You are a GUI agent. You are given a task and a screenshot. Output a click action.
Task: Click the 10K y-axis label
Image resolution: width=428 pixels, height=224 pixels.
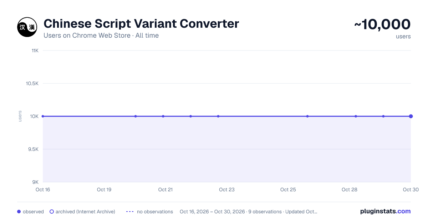point(35,116)
